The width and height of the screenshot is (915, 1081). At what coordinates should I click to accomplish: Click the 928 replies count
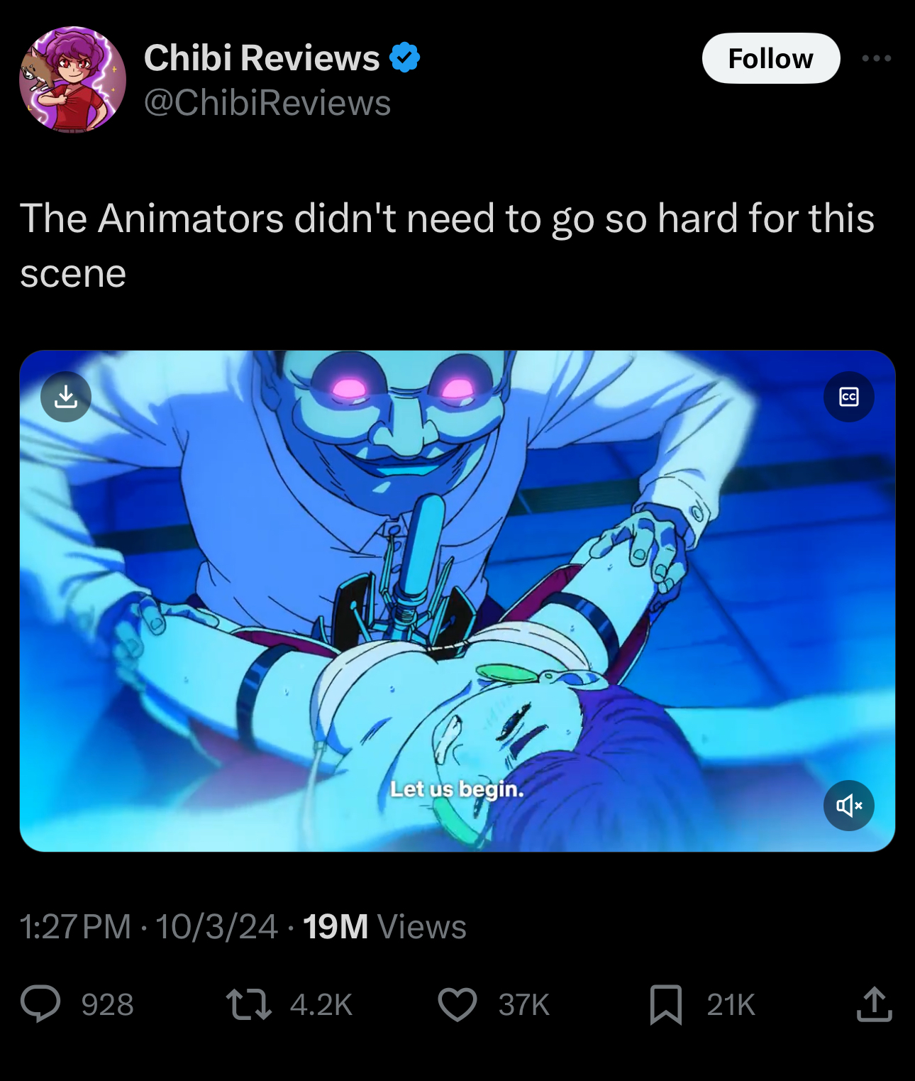point(108,1004)
